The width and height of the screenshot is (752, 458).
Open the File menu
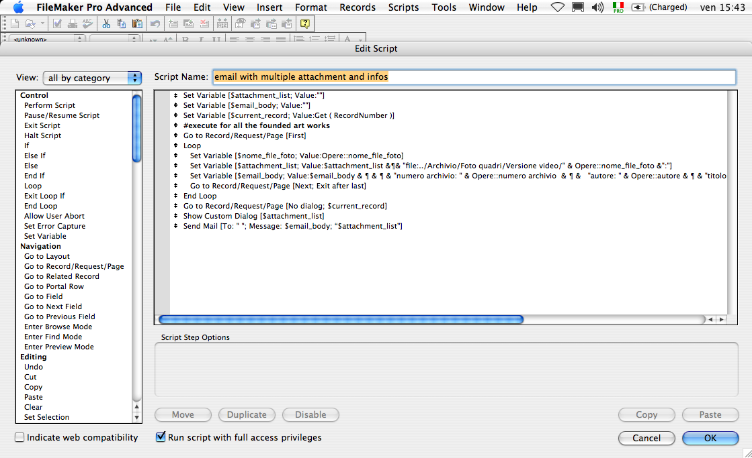tap(173, 7)
